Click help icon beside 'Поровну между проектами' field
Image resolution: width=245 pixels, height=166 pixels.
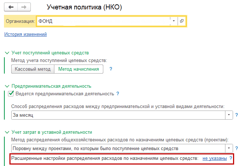236,148
